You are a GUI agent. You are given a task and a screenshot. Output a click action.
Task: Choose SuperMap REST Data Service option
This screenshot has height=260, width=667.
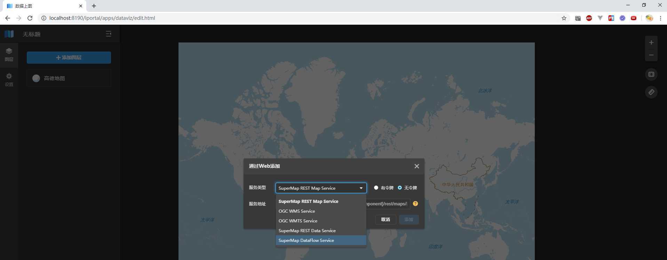321,230
